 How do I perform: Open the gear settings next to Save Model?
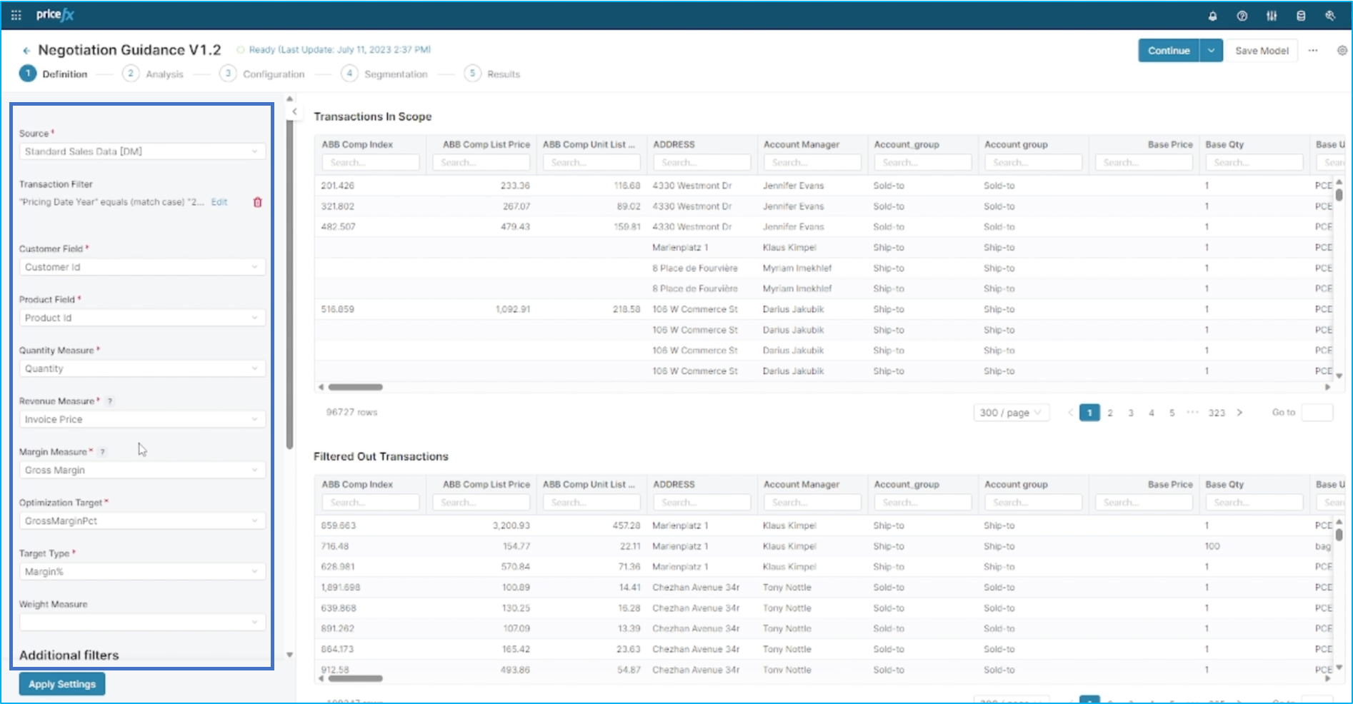tap(1342, 51)
